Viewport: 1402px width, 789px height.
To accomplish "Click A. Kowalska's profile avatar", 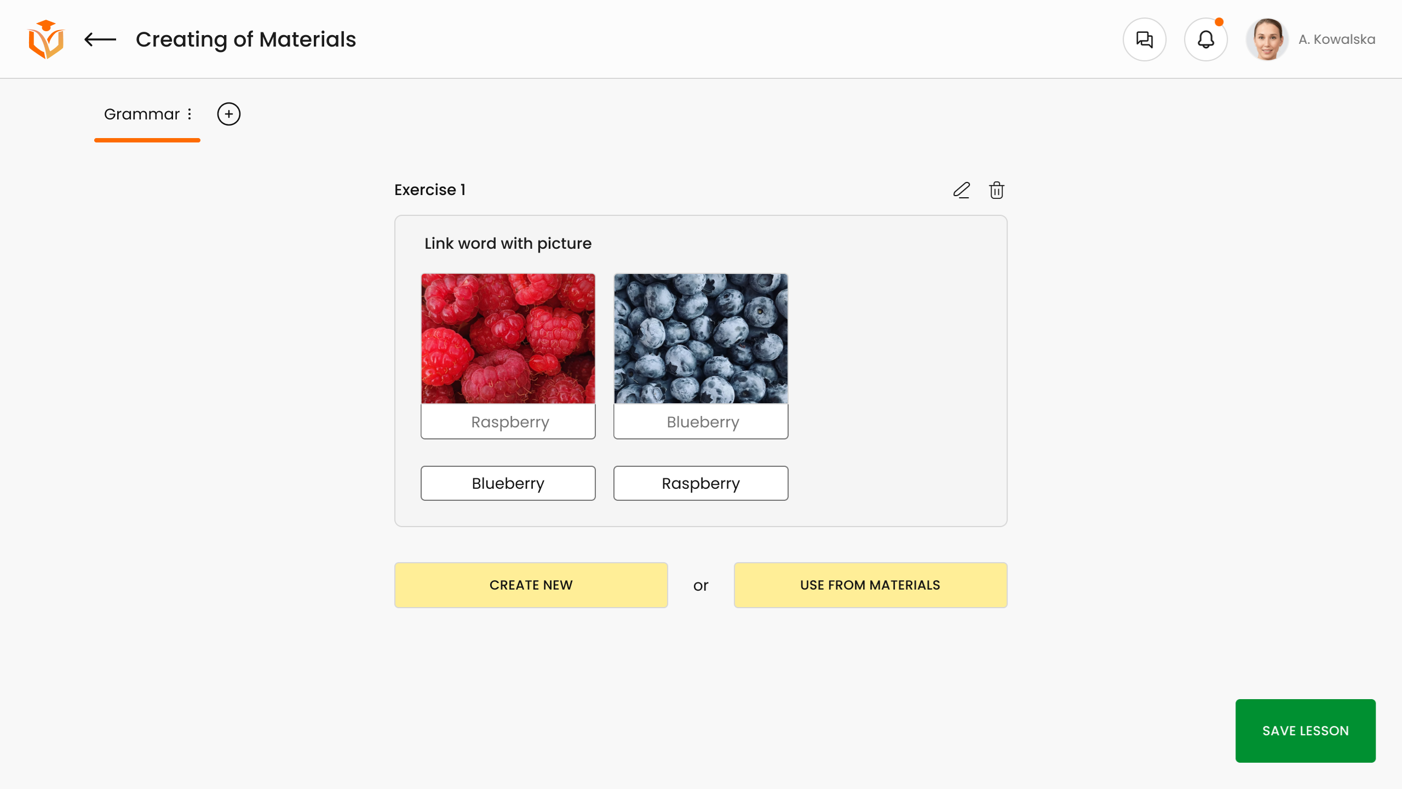I will tap(1267, 39).
